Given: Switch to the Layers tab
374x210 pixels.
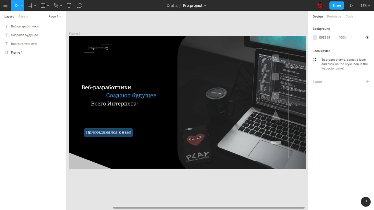Looking at the screenshot, I should click(9, 17).
